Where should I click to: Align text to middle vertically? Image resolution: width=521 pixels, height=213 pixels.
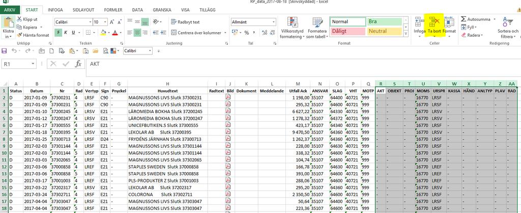coord(137,22)
